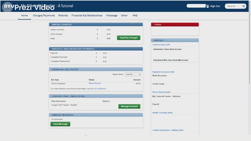The width and height of the screenshot is (251, 141).
Task: Open the Other menu
Action: pos(124,16)
